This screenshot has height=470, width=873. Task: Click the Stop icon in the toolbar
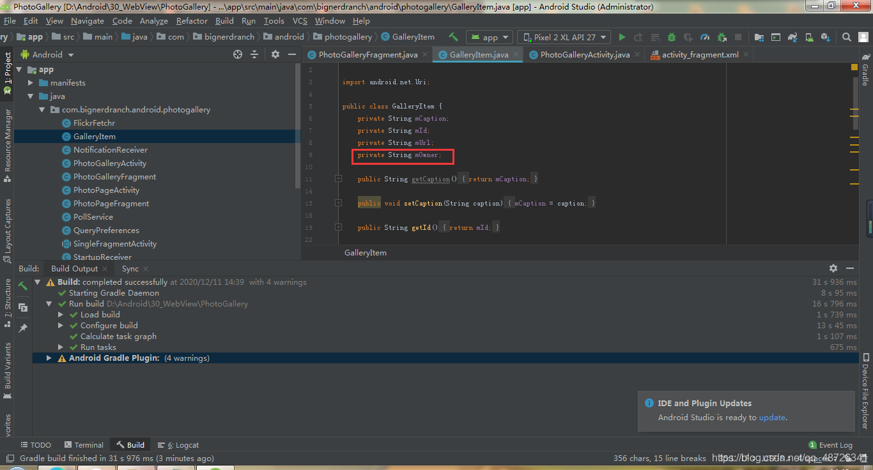click(x=738, y=37)
